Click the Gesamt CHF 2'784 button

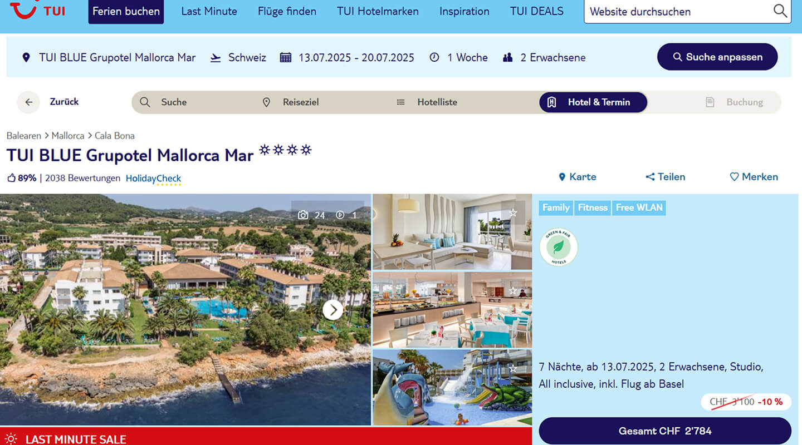click(x=665, y=431)
